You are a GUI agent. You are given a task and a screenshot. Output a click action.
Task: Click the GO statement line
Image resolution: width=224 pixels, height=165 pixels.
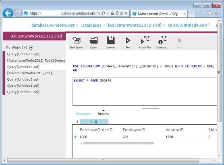[x=75, y=70]
